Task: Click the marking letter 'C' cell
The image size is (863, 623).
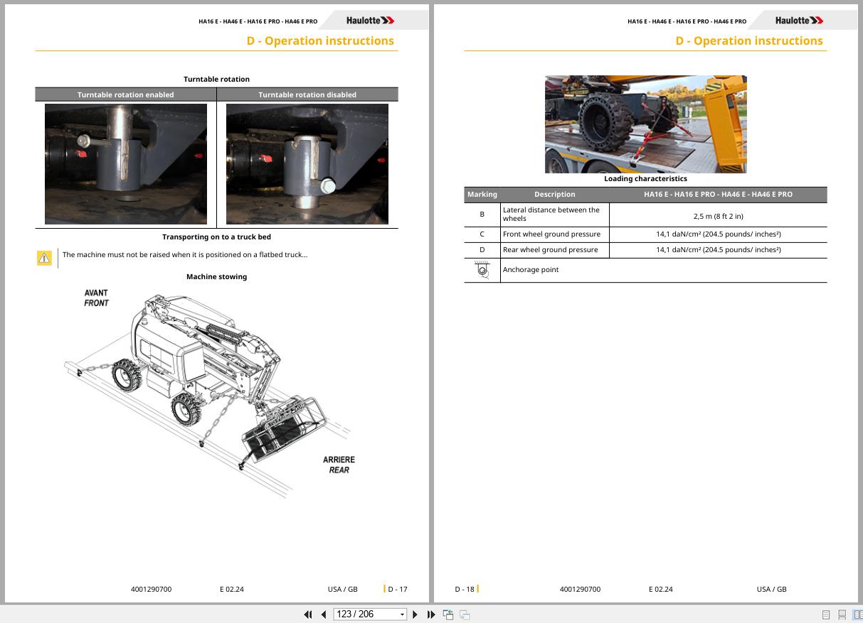Action: pos(482,234)
